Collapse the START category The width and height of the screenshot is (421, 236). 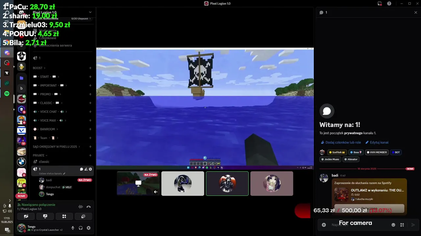[46, 77]
